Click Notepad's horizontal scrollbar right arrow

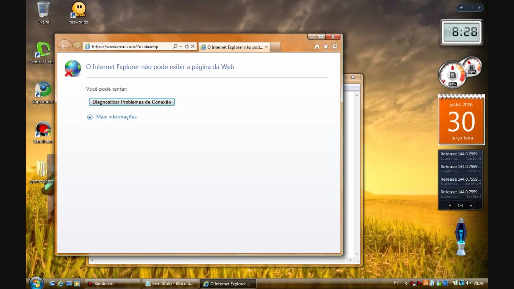pos(350,261)
